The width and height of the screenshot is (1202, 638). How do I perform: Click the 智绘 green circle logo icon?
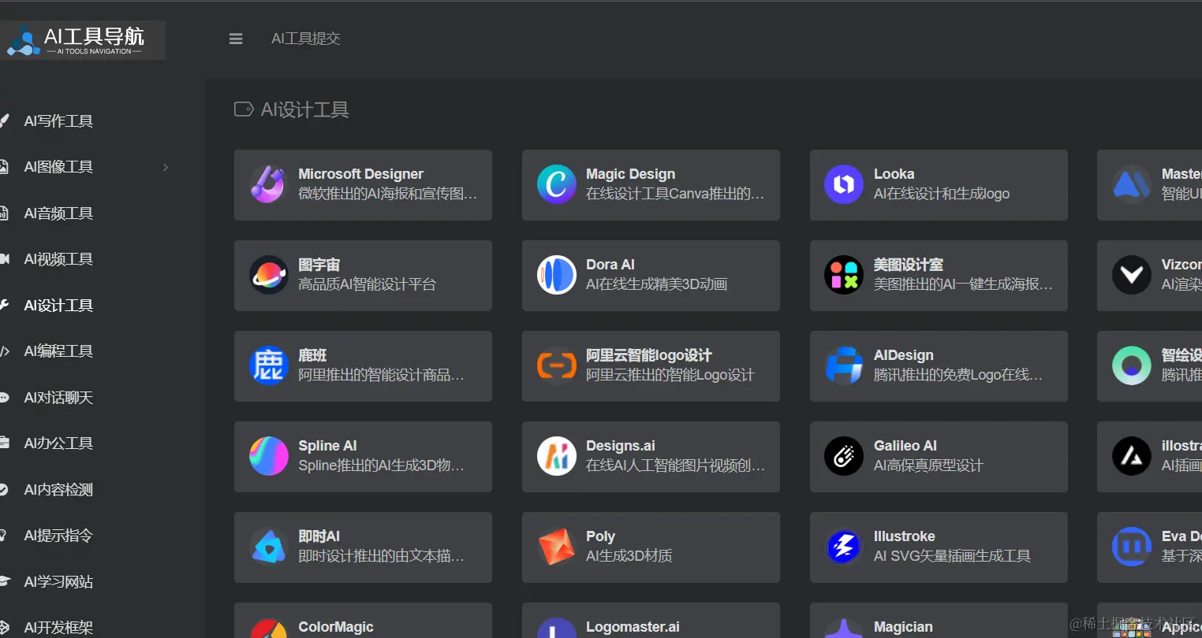pos(1132,365)
